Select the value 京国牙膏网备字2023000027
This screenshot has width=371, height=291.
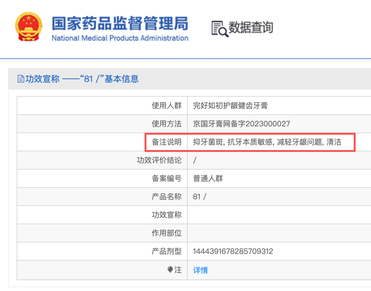coord(241,124)
